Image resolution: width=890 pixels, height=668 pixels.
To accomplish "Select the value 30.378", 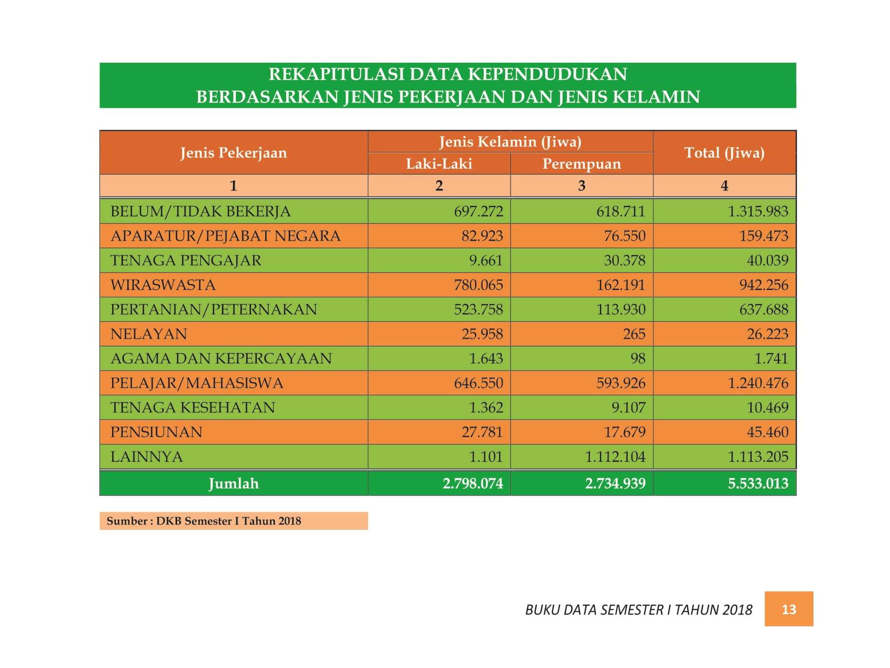I will tap(625, 260).
